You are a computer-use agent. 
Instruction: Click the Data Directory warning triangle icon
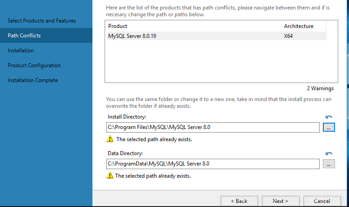[x=110, y=175]
